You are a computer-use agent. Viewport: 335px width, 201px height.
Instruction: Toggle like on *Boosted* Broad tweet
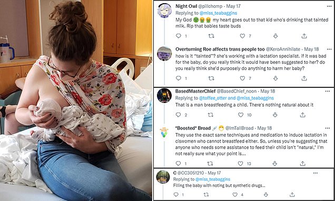tap(241, 164)
